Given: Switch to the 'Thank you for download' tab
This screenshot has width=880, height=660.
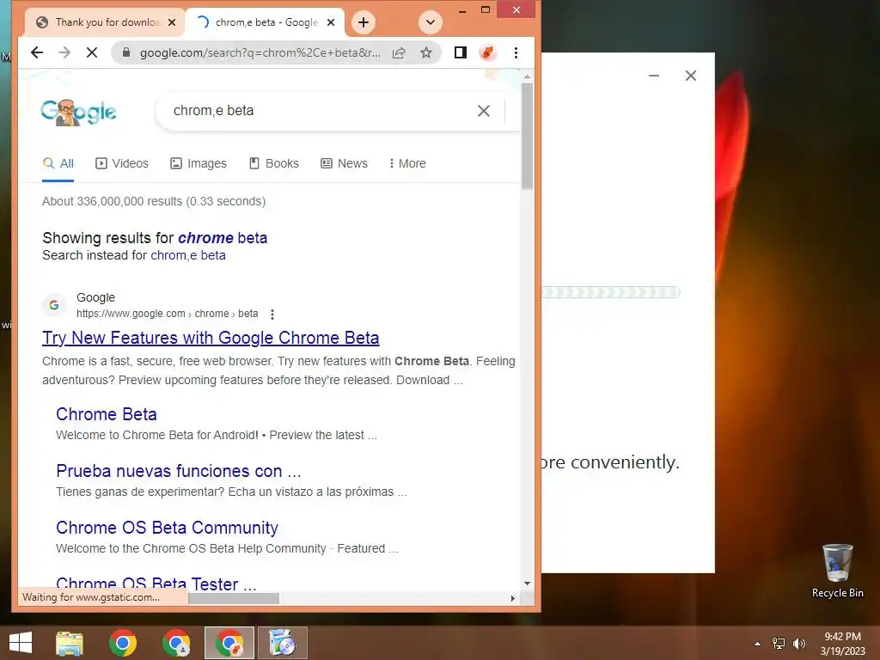Looking at the screenshot, I should pyautogui.click(x=106, y=22).
